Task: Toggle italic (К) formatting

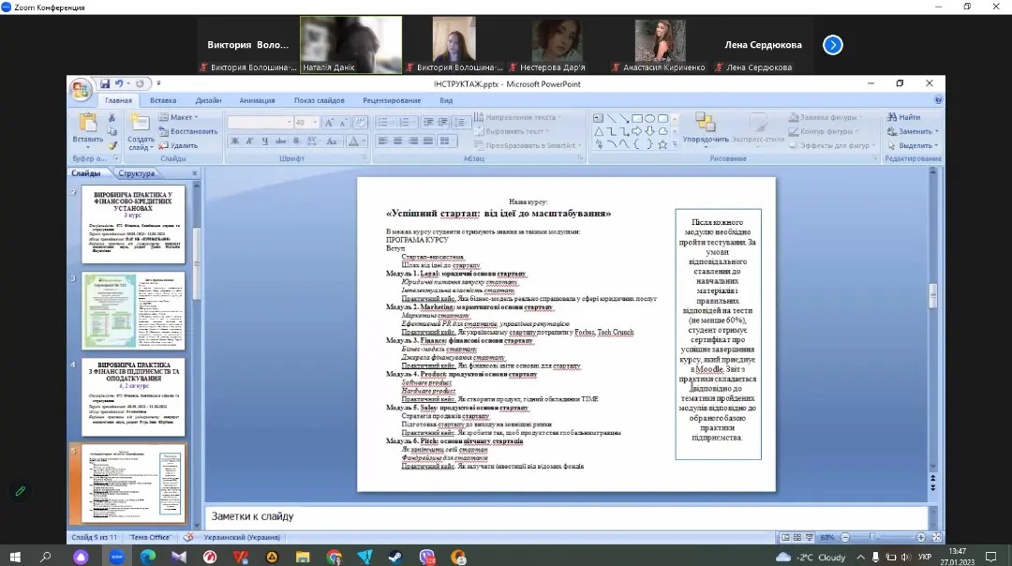Action: 250,141
